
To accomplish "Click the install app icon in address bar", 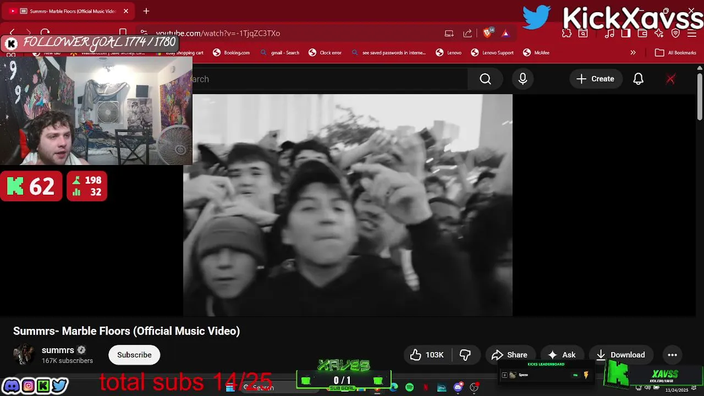I will tap(449, 34).
